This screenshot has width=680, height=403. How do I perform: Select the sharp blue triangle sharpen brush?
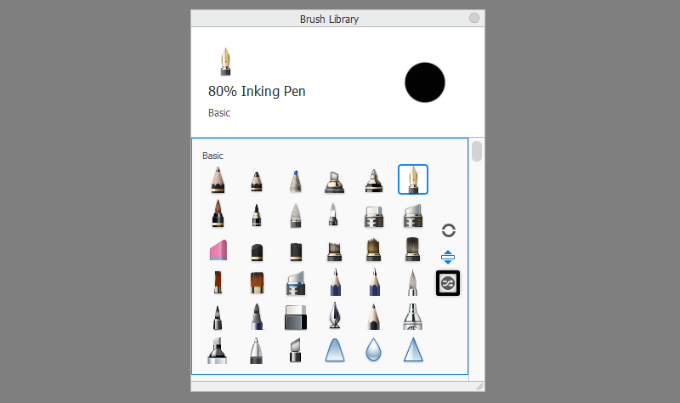pos(413,349)
